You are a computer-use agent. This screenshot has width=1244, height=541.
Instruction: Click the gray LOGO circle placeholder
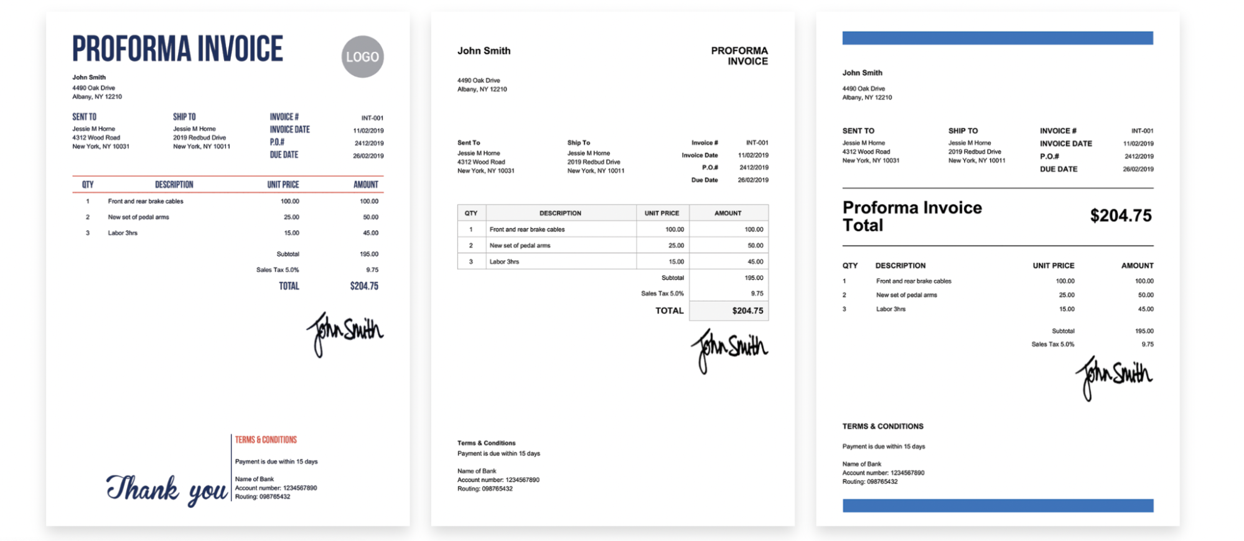pos(362,57)
